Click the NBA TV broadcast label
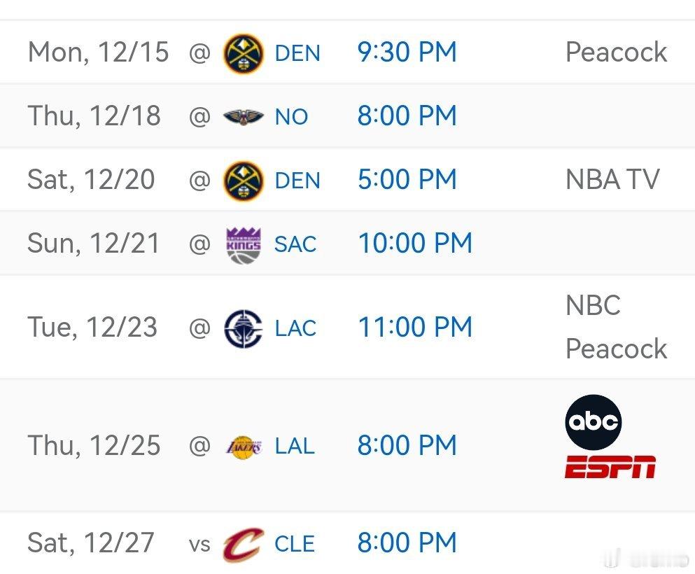The width and height of the screenshot is (695, 574). (612, 180)
